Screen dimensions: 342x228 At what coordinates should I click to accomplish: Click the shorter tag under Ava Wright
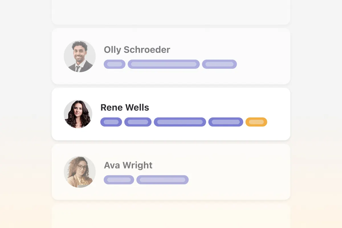click(119, 180)
